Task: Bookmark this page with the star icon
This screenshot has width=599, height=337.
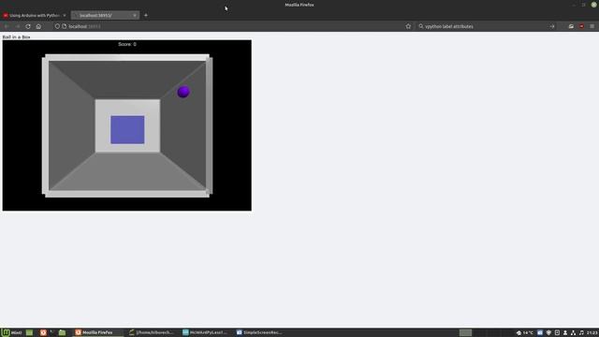Action: (x=408, y=26)
